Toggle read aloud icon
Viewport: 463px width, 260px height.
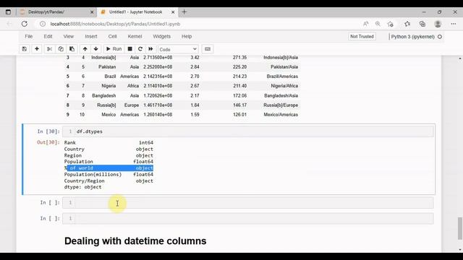pos(365,24)
